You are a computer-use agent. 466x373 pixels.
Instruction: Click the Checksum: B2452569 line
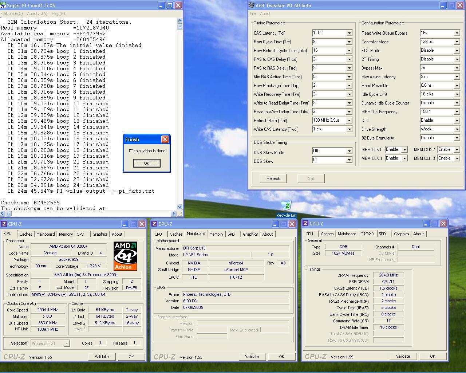point(30,203)
